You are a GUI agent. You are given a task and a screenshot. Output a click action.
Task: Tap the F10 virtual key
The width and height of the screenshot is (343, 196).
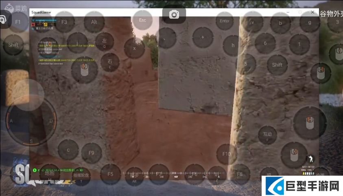(227, 154)
